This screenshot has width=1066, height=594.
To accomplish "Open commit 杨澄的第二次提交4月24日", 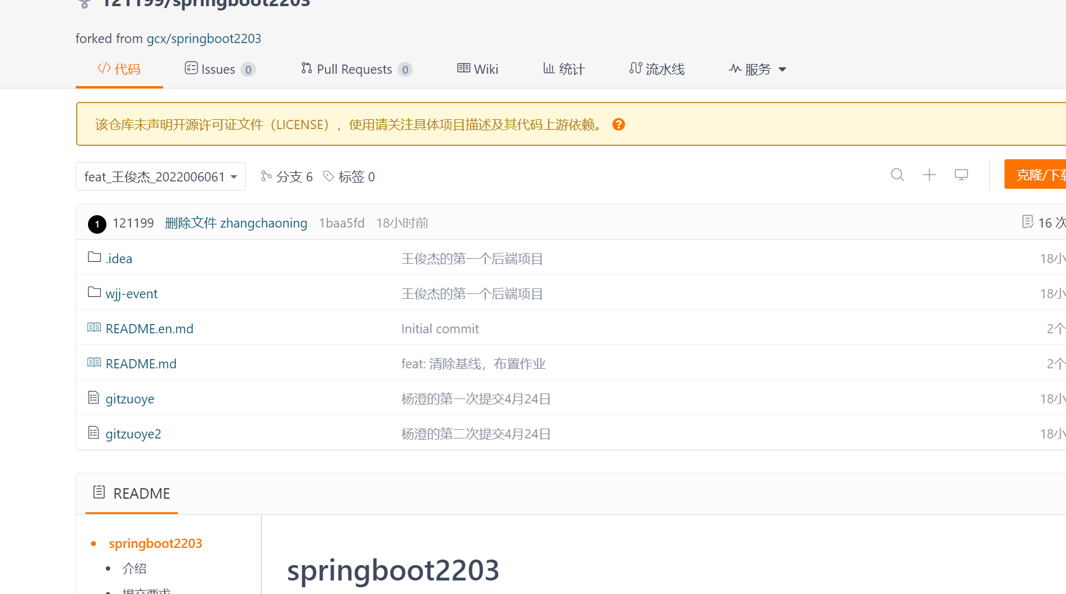I will 476,434.
